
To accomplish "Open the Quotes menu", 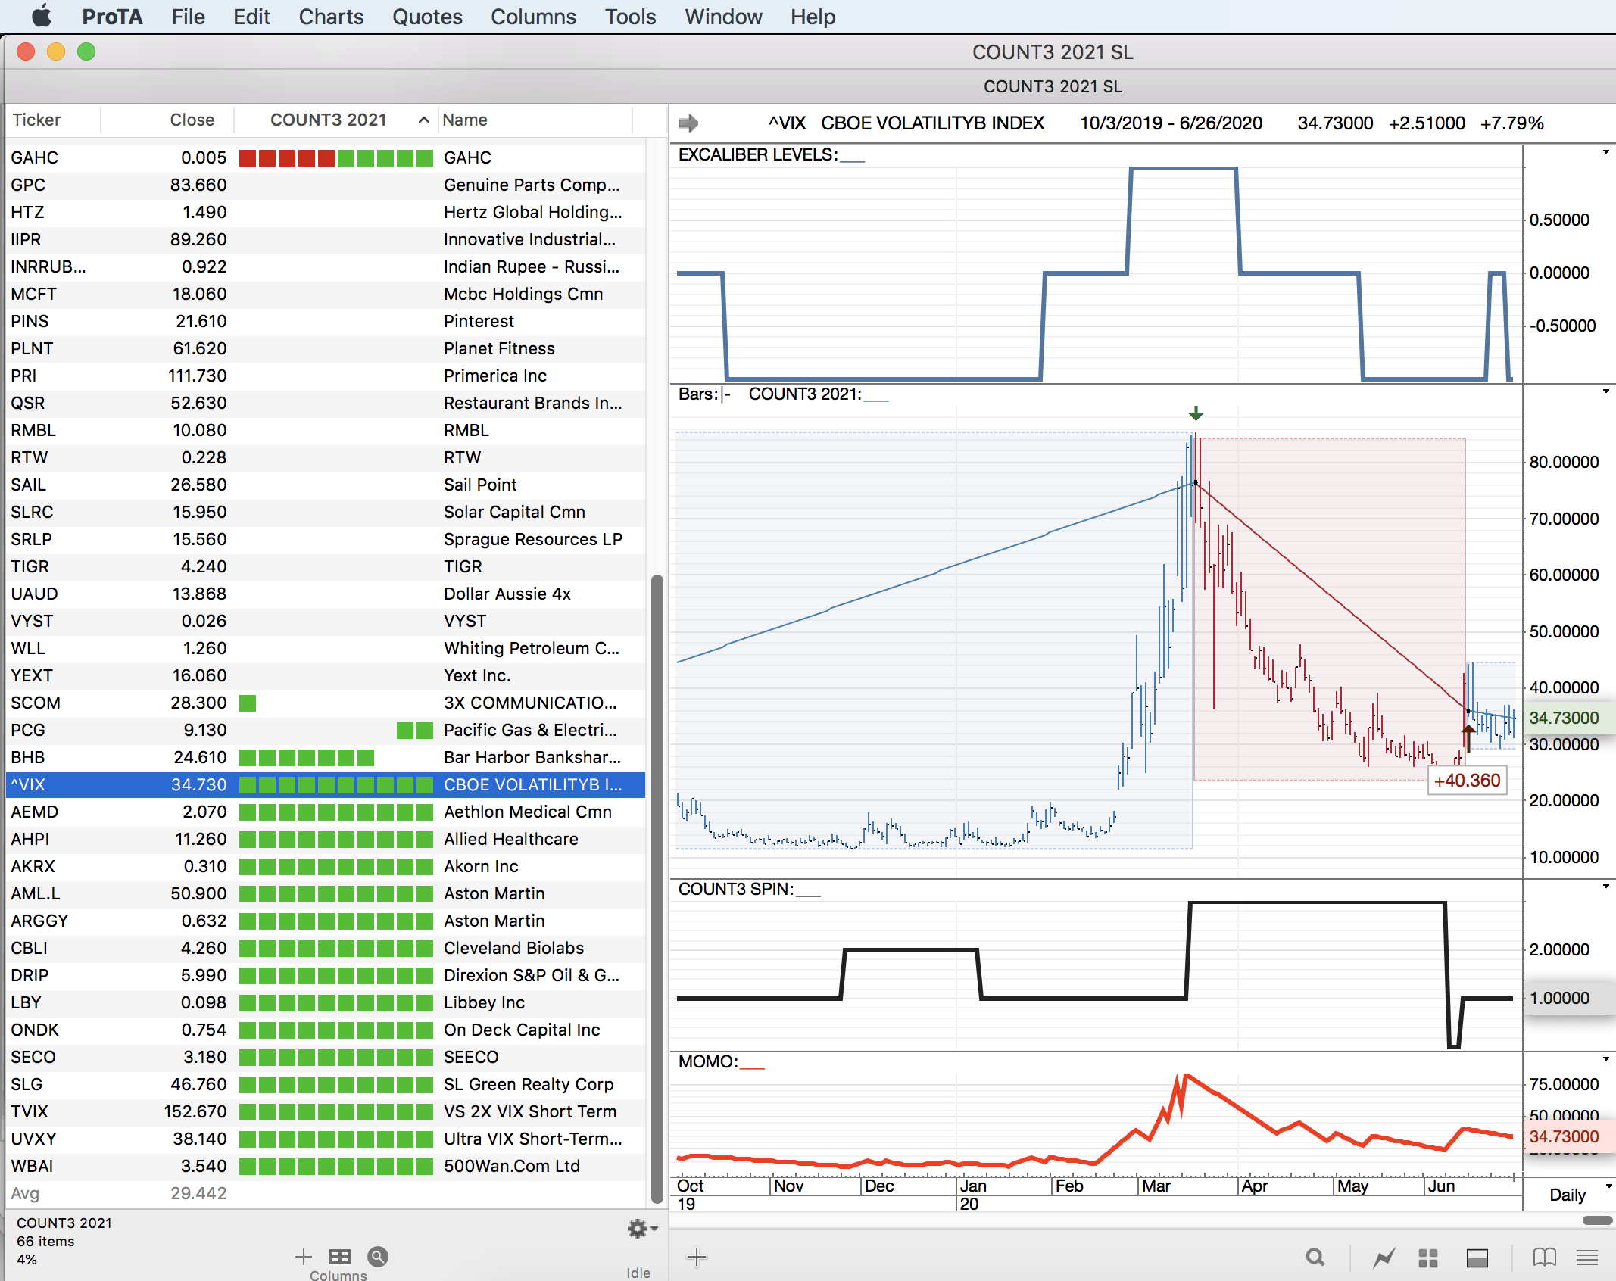I will [427, 17].
